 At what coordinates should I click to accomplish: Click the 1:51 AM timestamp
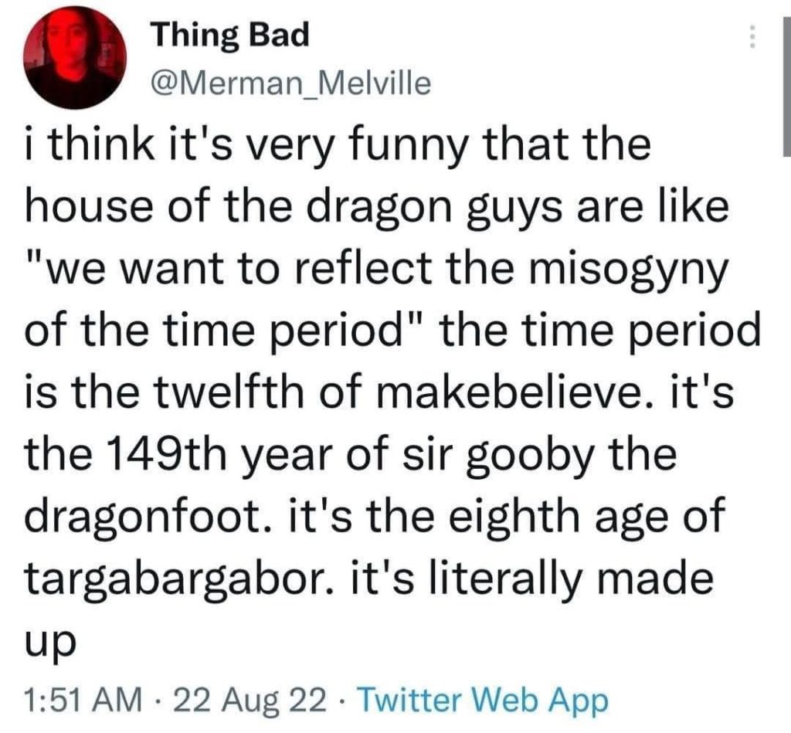(x=83, y=700)
